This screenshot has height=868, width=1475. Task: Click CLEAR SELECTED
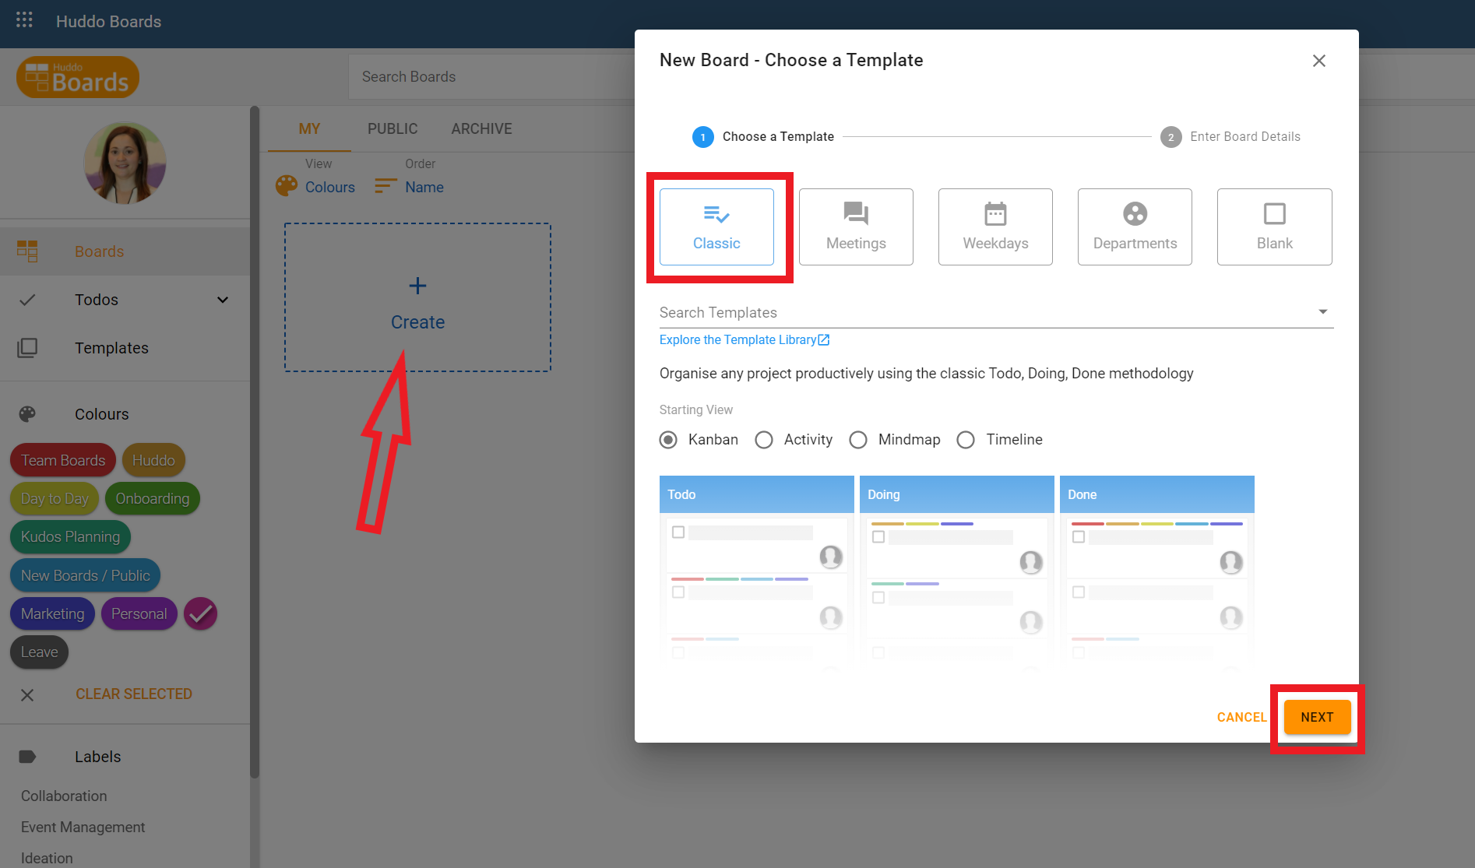134,694
